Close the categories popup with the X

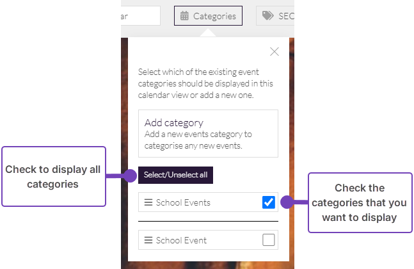coord(275,52)
